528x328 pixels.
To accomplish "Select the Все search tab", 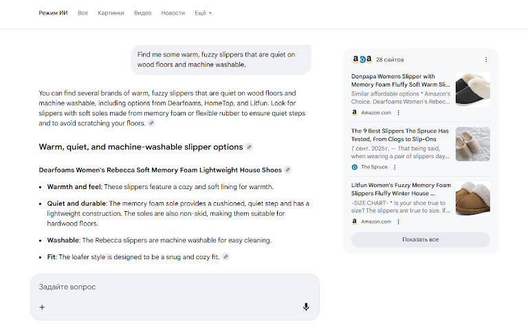I will click(82, 13).
